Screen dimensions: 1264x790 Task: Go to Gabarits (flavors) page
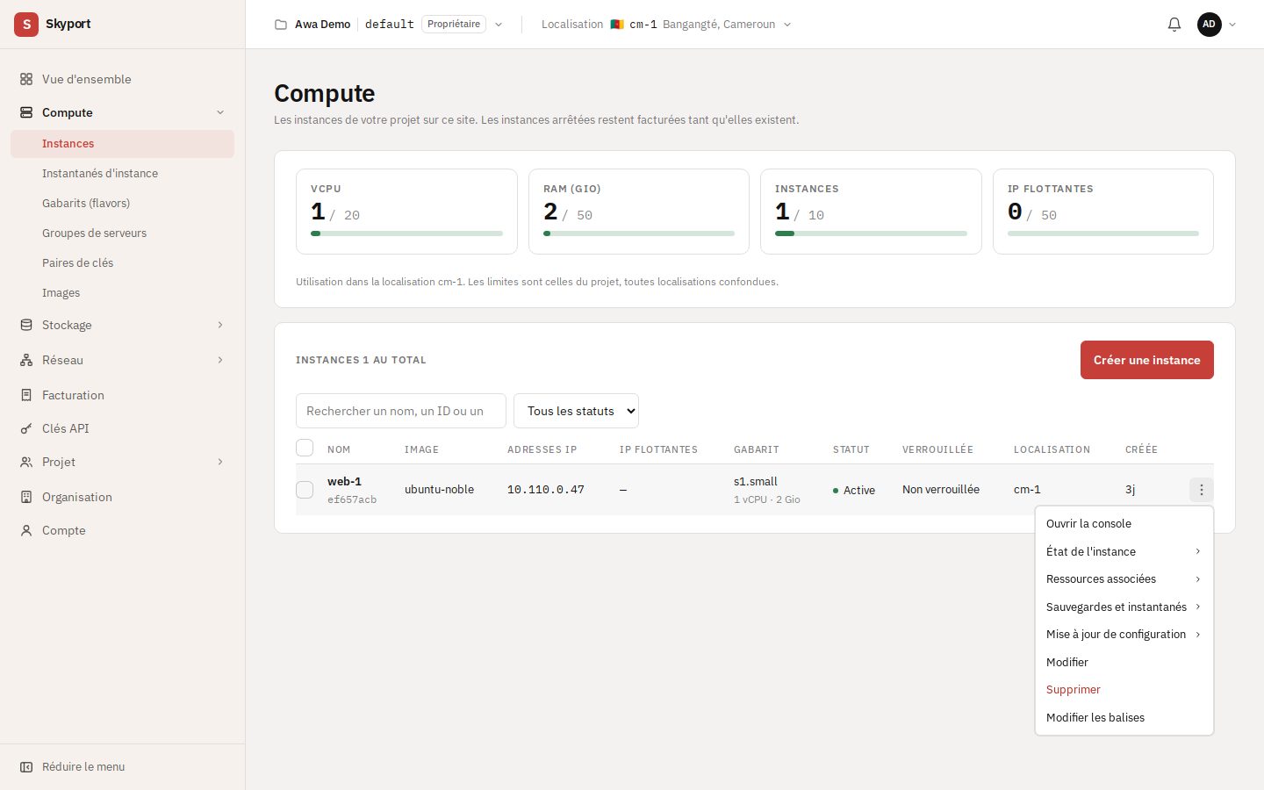click(122, 204)
